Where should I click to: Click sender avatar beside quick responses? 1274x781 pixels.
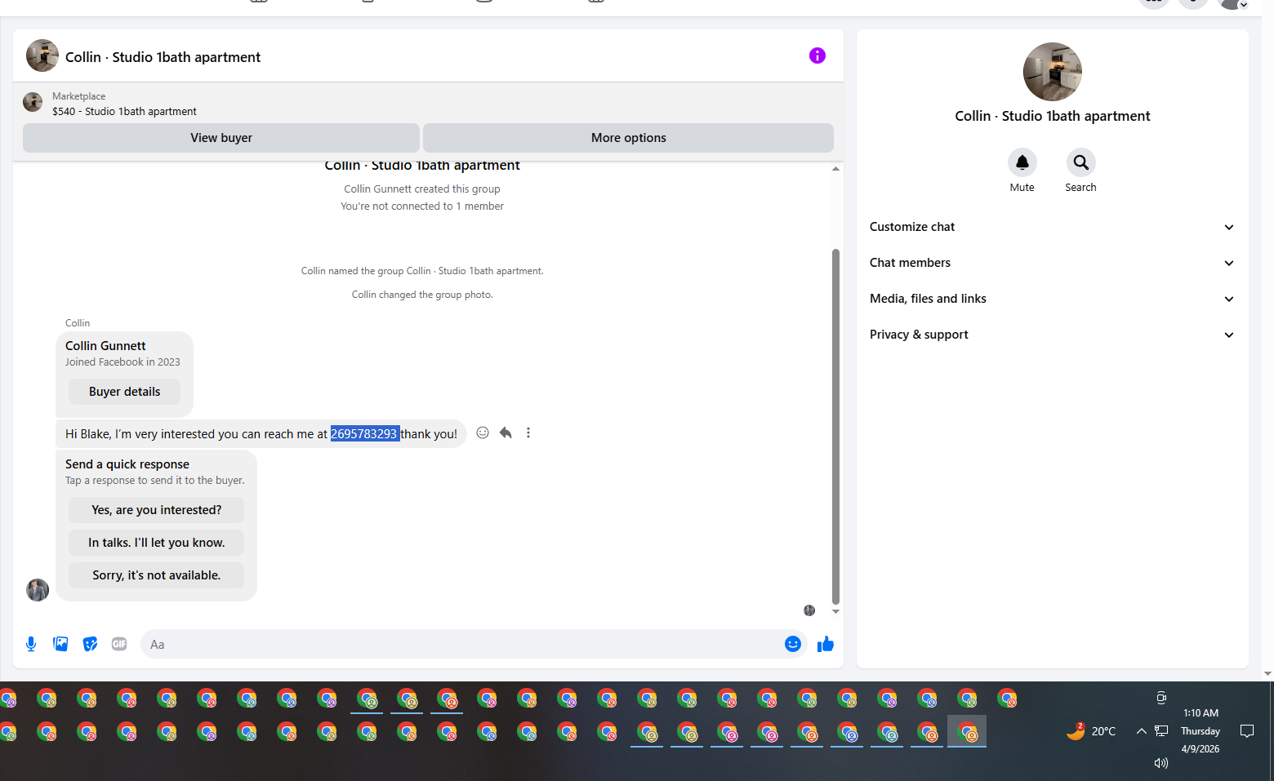(38, 590)
